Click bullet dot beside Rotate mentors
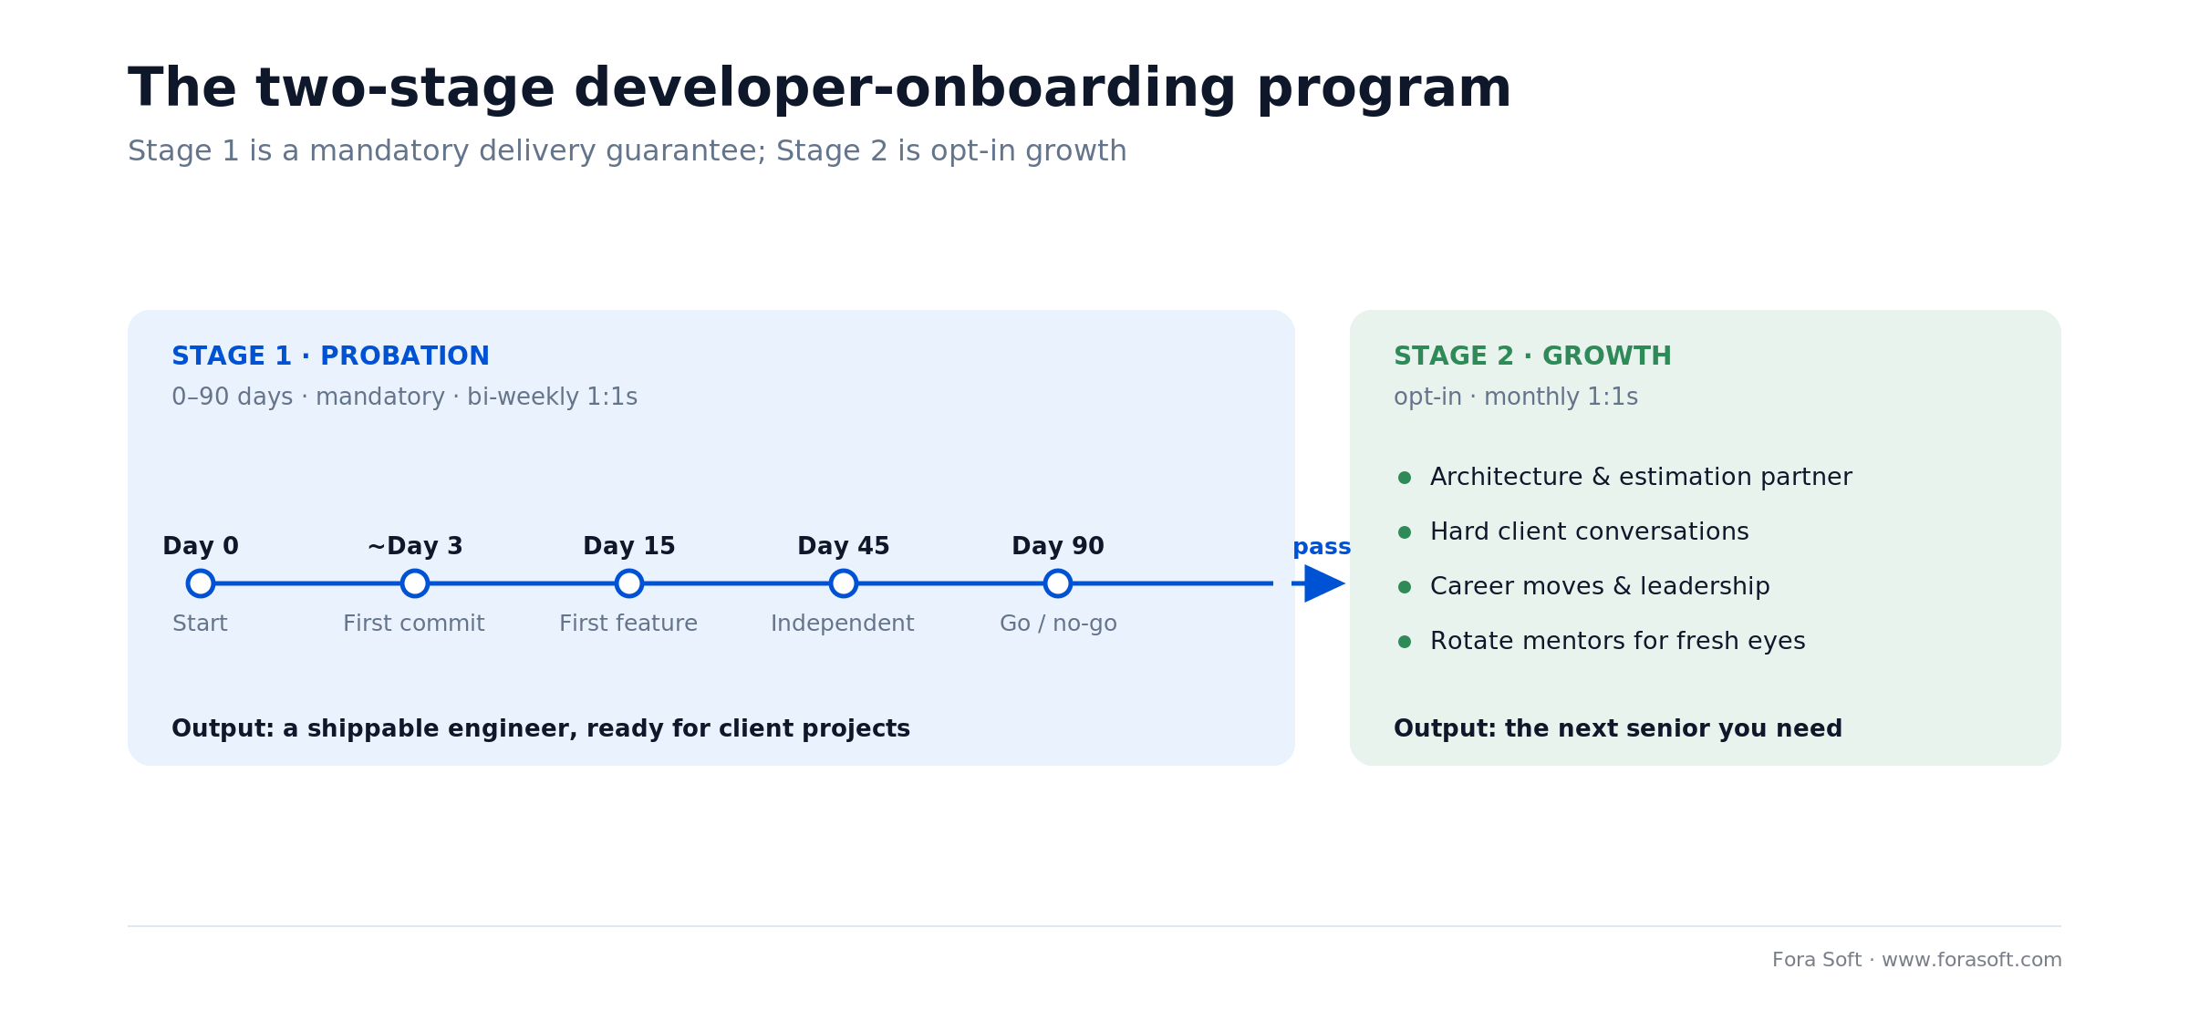This screenshot has width=2189, height=1021. (1405, 642)
